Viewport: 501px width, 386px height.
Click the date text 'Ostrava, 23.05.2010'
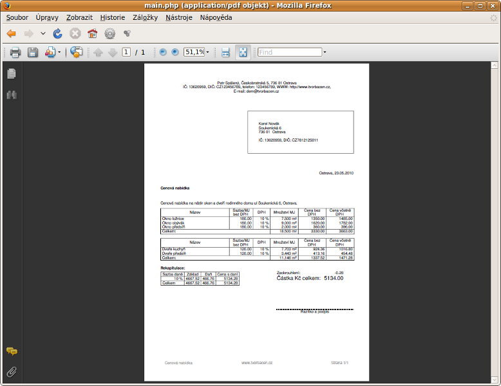click(336, 173)
